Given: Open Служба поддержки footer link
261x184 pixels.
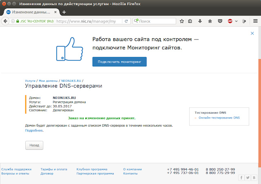Looking at the screenshot, I should point(16,169).
